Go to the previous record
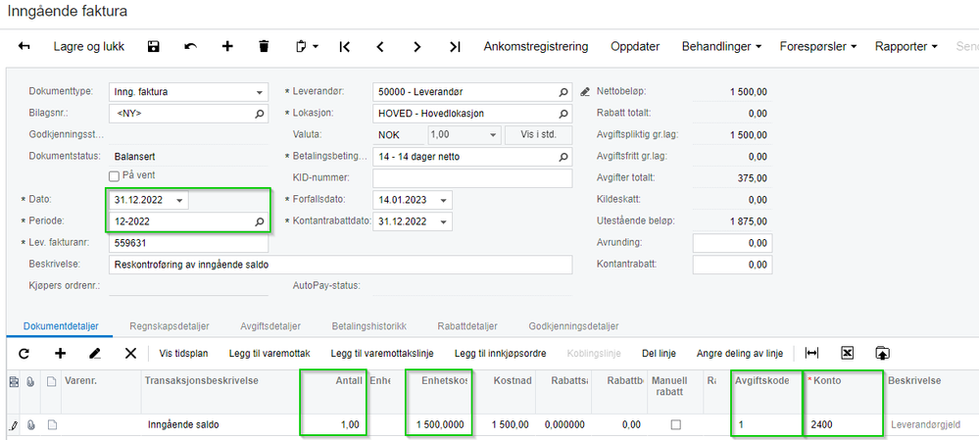Viewport: 979px width, 440px height. [380, 46]
